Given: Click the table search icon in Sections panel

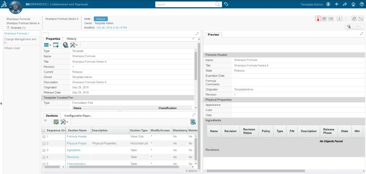Looking at the screenshot, I should point(193,122).
